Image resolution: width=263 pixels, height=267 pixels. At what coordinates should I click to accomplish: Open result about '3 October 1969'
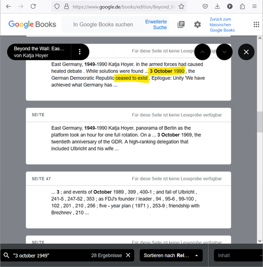tap(128, 136)
